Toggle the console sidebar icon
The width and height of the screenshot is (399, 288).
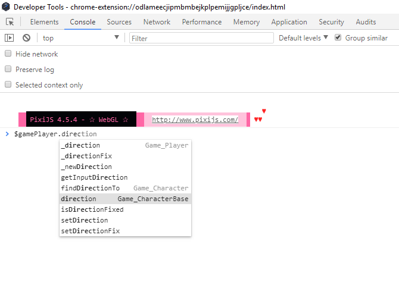point(9,38)
